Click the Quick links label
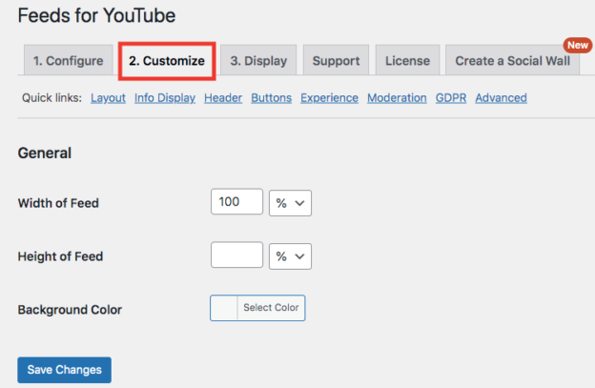595x388 pixels. pos(52,98)
